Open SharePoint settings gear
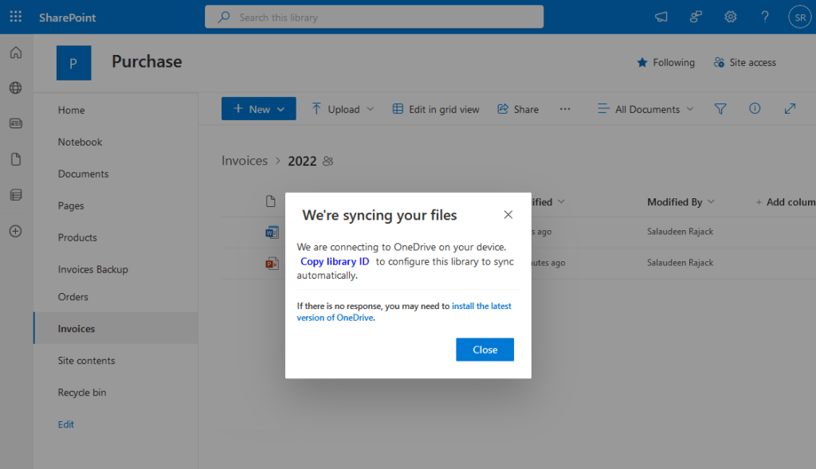816x469 pixels. point(730,16)
